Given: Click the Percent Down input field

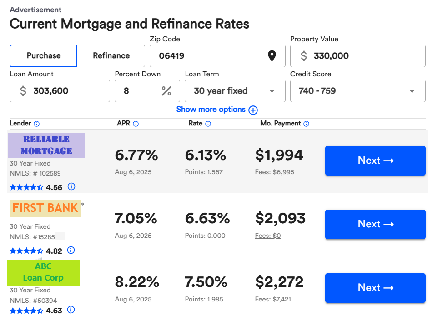Looking at the screenshot, I should click(x=139, y=91).
